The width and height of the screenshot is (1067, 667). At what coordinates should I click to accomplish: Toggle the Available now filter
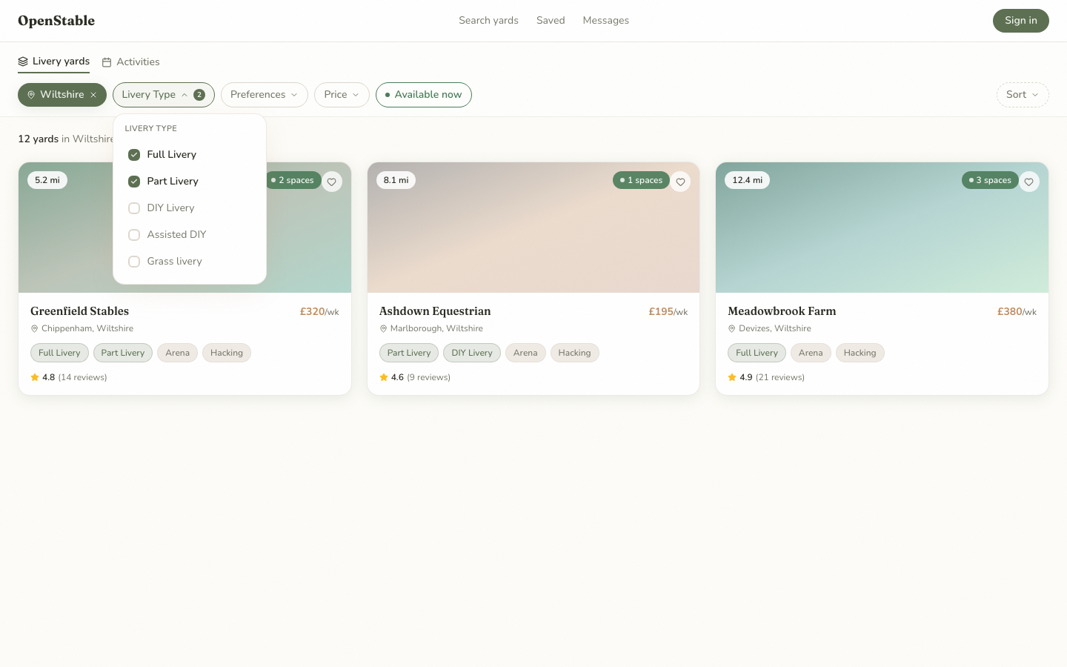[x=424, y=95]
